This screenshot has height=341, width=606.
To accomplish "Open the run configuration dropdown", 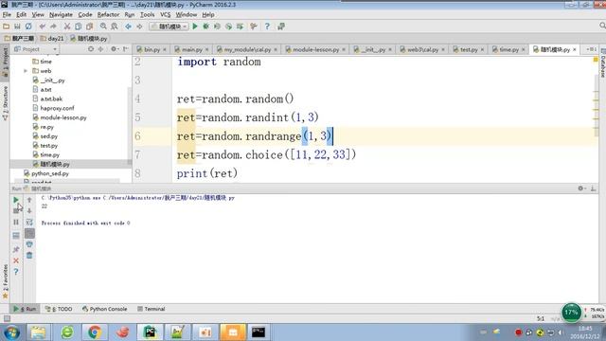I will tap(169, 27).
